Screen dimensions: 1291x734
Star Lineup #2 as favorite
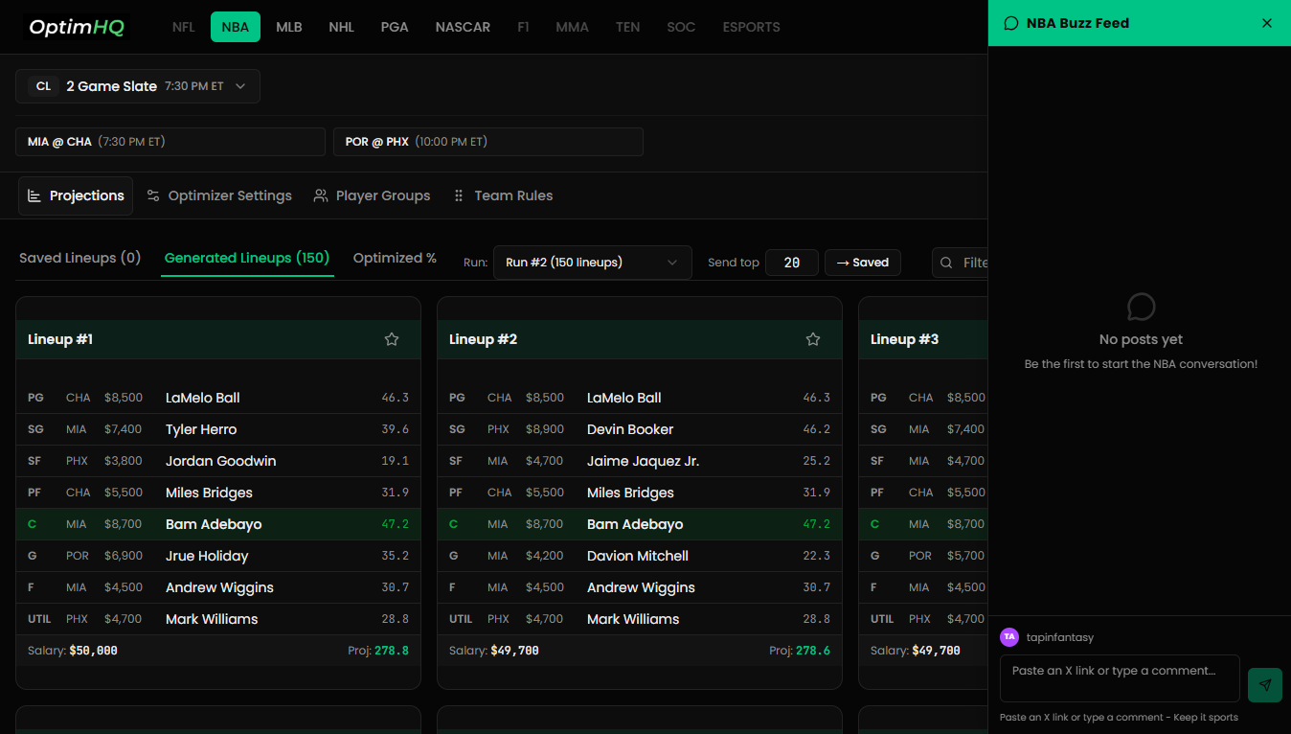[813, 339]
